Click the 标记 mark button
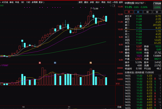The width and height of the screenshot is (162, 109). [109, 2]
